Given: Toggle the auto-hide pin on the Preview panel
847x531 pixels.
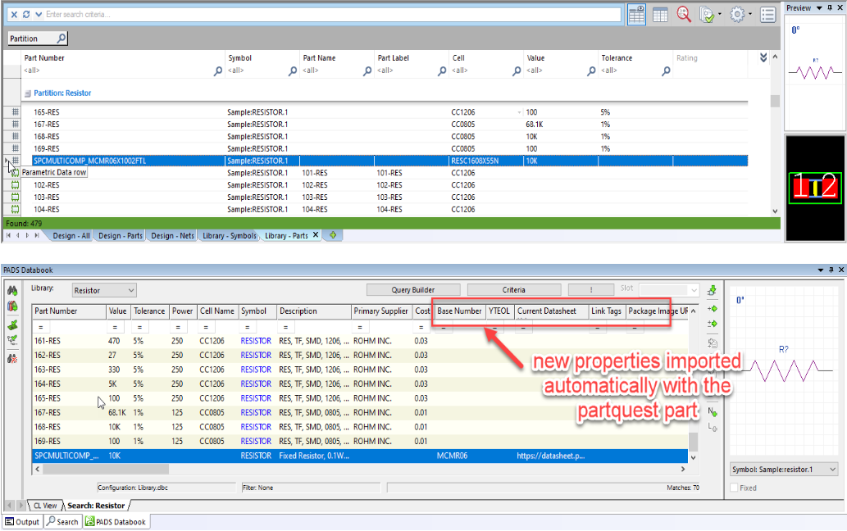Looking at the screenshot, I should pyautogui.click(x=830, y=8).
